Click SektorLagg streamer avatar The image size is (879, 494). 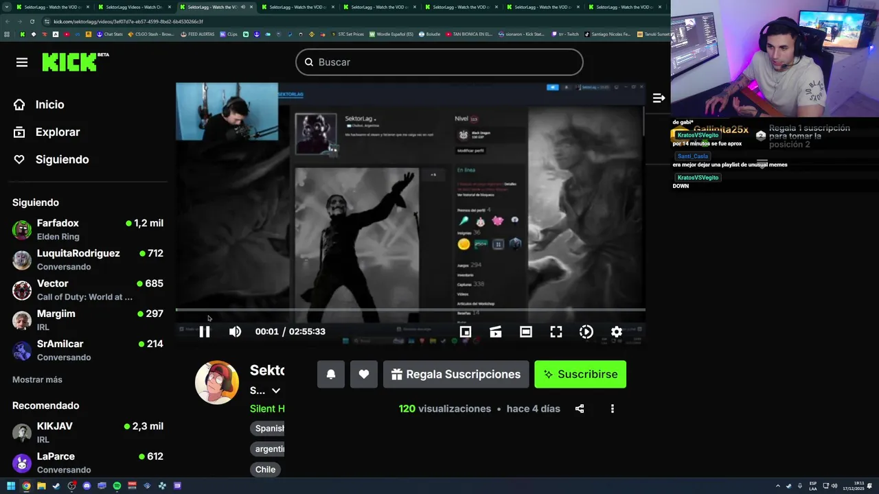pyautogui.click(x=217, y=383)
